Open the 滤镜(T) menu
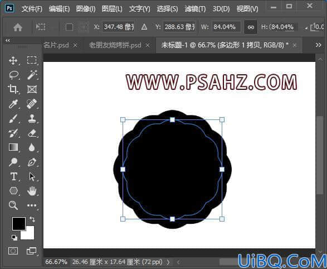 pyautogui.click(x=195, y=9)
